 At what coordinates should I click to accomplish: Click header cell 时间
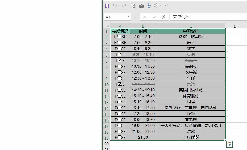click(143, 31)
